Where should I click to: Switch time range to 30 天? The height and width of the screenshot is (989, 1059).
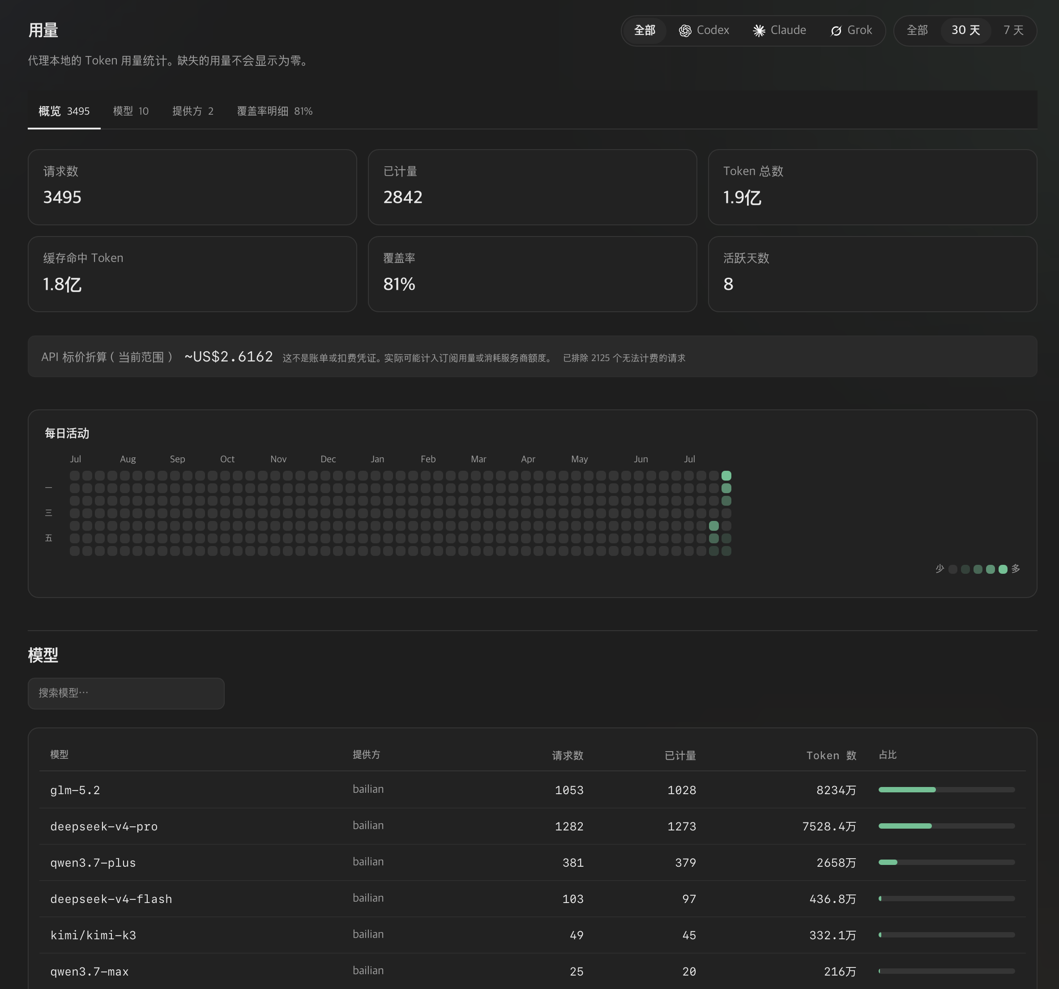pyautogui.click(x=966, y=30)
